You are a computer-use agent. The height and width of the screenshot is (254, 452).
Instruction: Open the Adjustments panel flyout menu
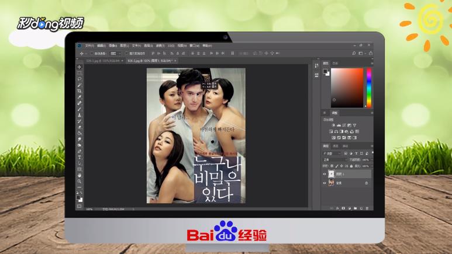tap(371, 113)
